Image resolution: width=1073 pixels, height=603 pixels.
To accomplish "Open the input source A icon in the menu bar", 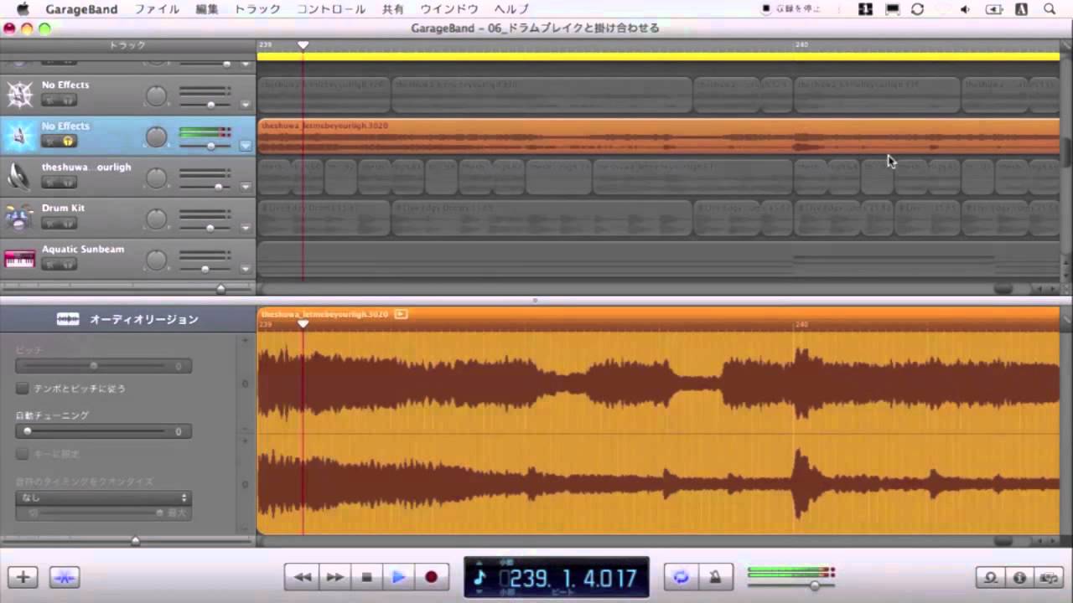I will [x=1022, y=9].
